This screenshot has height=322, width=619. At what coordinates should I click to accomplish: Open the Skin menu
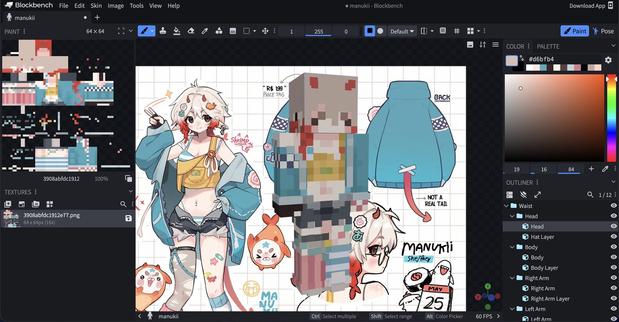(96, 6)
